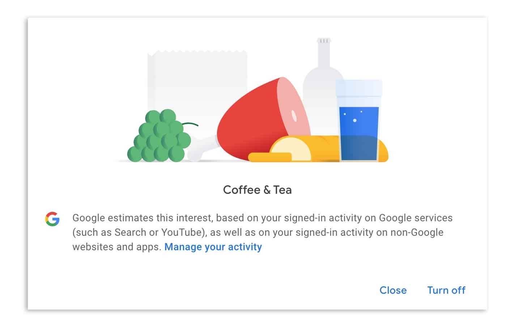The image size is (515, 327).
Task: Open the Manage your activity link
Action: pyautogui.click(x=213, y=247)
